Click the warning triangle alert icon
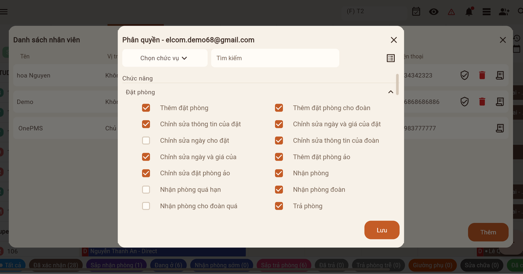 pyautogui.click(x=451, y=12)
